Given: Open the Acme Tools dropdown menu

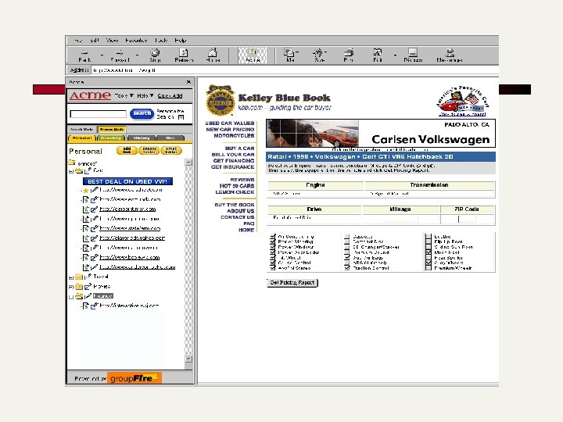Looking at the screenshot, I should [124, 95].
